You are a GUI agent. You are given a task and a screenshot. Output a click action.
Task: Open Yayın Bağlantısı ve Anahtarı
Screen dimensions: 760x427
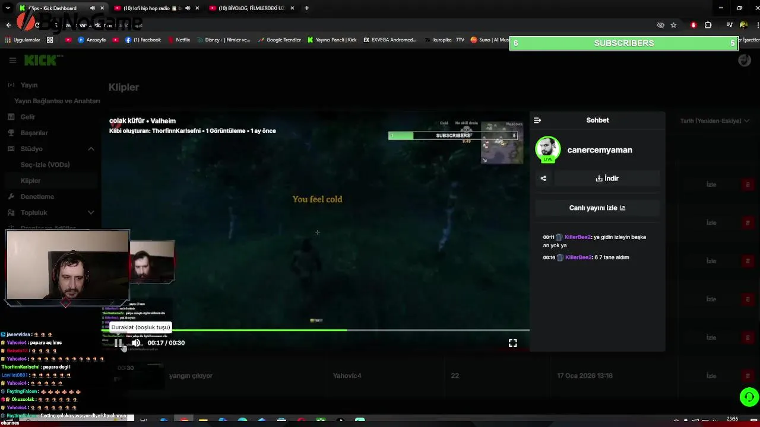click(57, 101)
